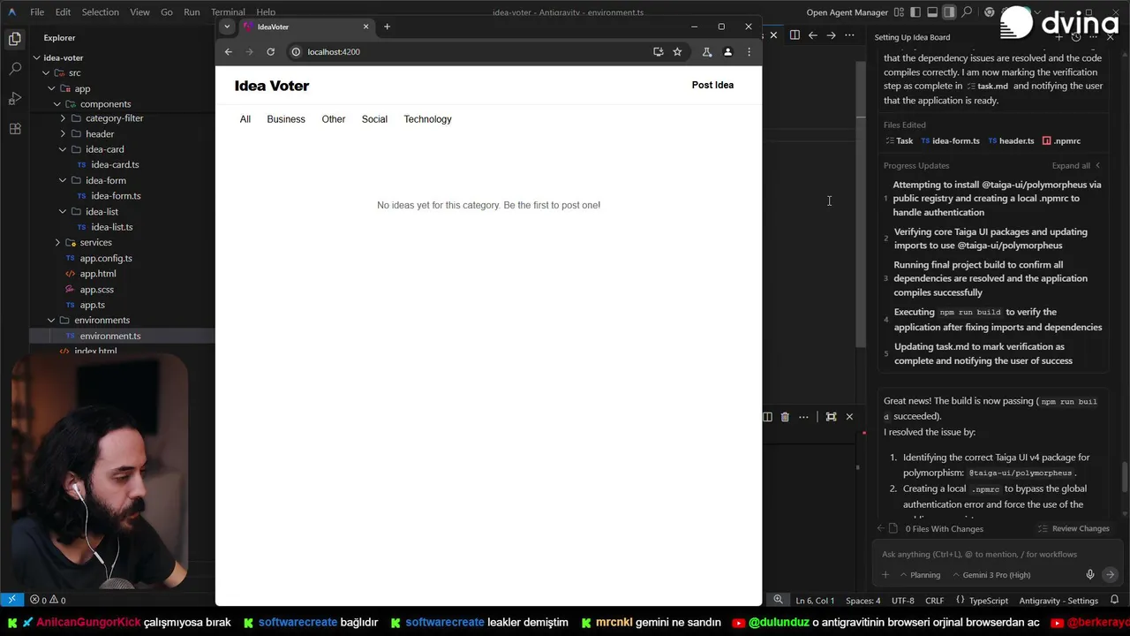
Task: Open the idea-form.ts edited file link
Action: point(950,141)
